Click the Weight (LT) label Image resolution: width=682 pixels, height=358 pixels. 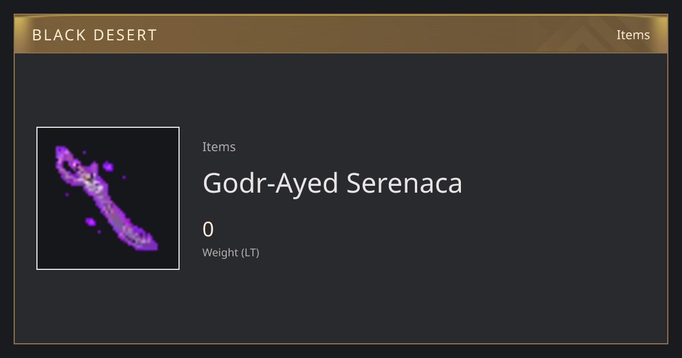231,252
